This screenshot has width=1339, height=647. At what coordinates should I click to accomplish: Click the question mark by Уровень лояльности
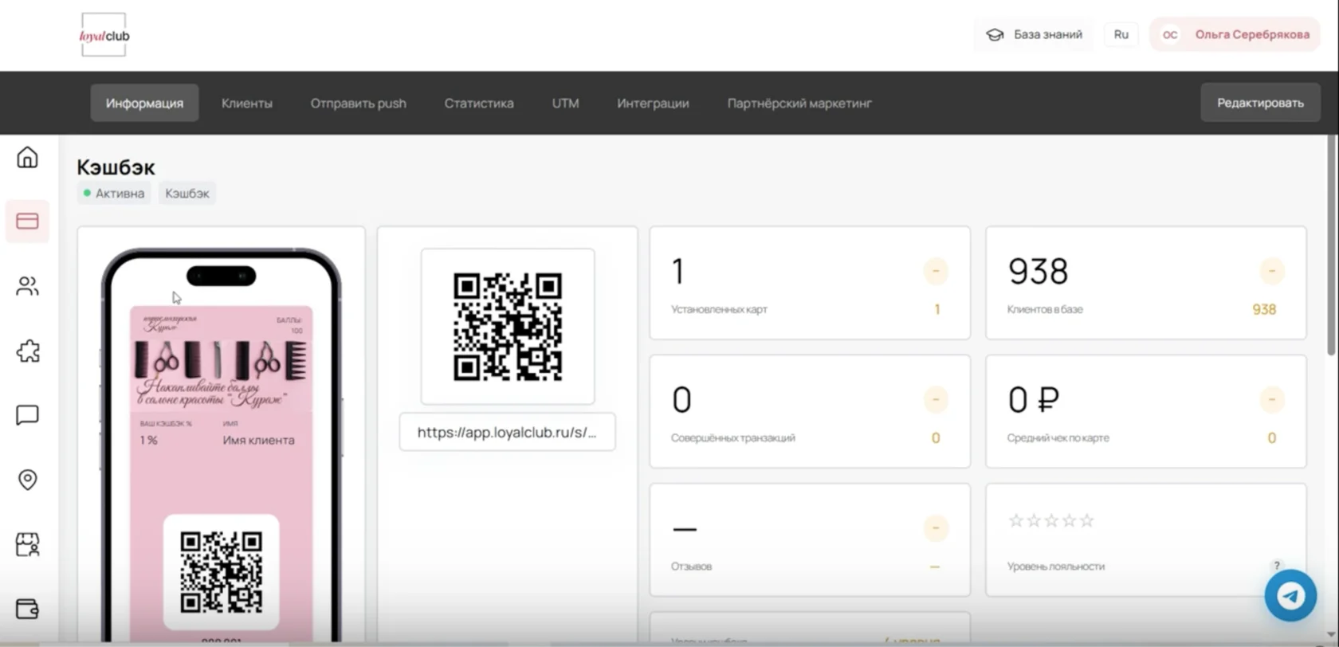coord(1277,566)
